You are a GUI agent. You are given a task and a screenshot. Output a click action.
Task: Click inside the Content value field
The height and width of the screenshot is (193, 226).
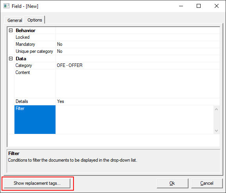coord(138,83)
